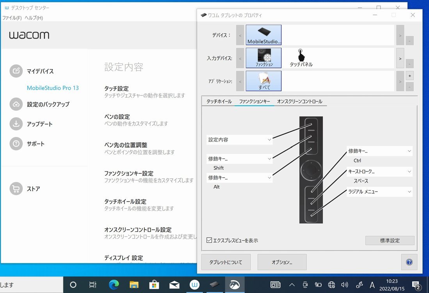Image resolution: width=429 pixels, height=293 pixels.
Task: Open the 設定内容 function key dropdown
Action: pyautogui.click(x=239, y=139)
